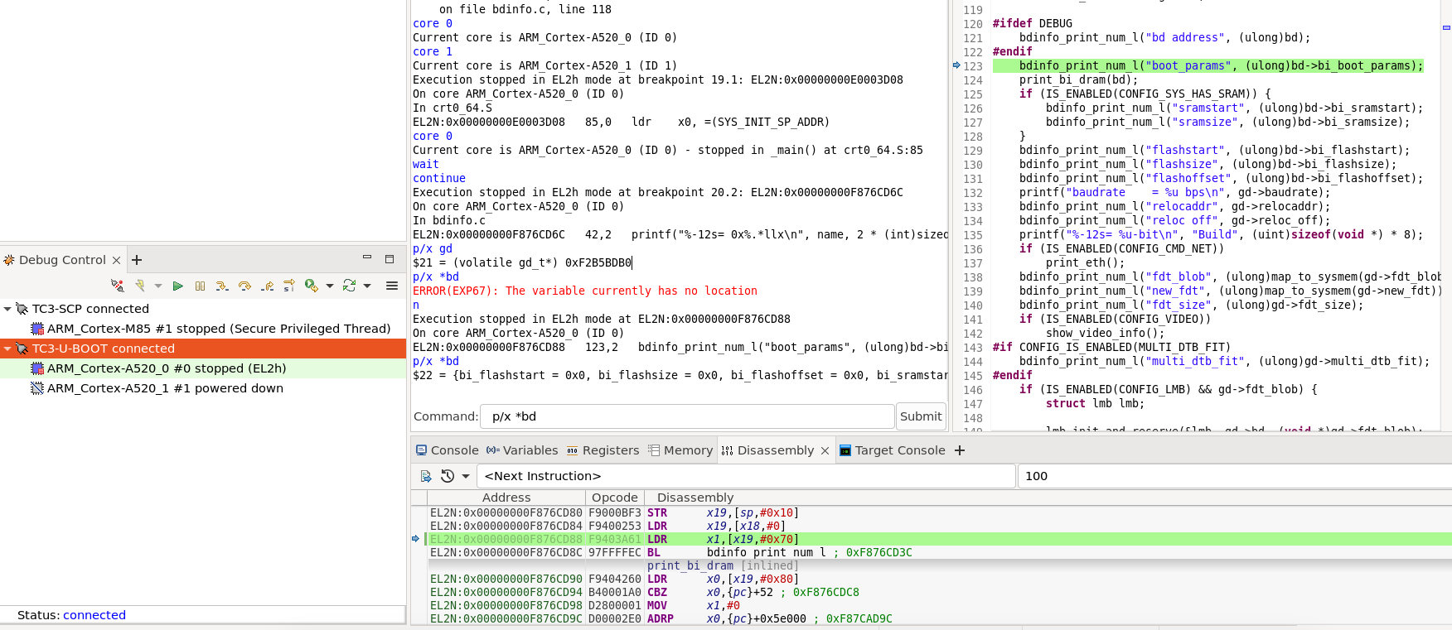Click the go-to-current-instruction icon in Disassembly
Image resolution: width=1452 pixels, height=630 pixels.
tap(426, 476)
